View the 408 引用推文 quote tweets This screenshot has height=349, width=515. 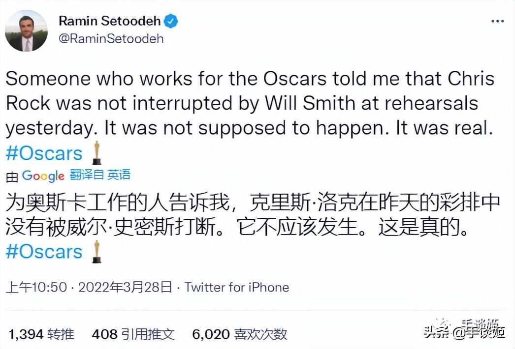pos(133,335)
